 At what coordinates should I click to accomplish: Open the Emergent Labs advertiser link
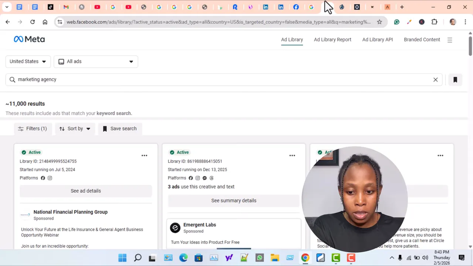coord(200,225)
